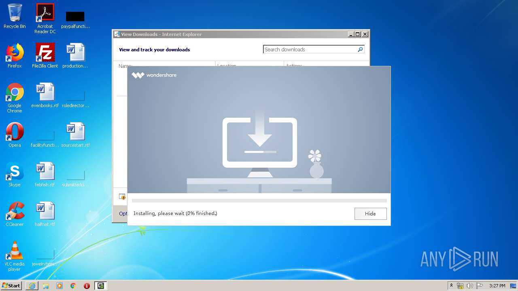The image size is (518, 291).
Task: Open Opera from the taskbar
Action: point(87,286)
